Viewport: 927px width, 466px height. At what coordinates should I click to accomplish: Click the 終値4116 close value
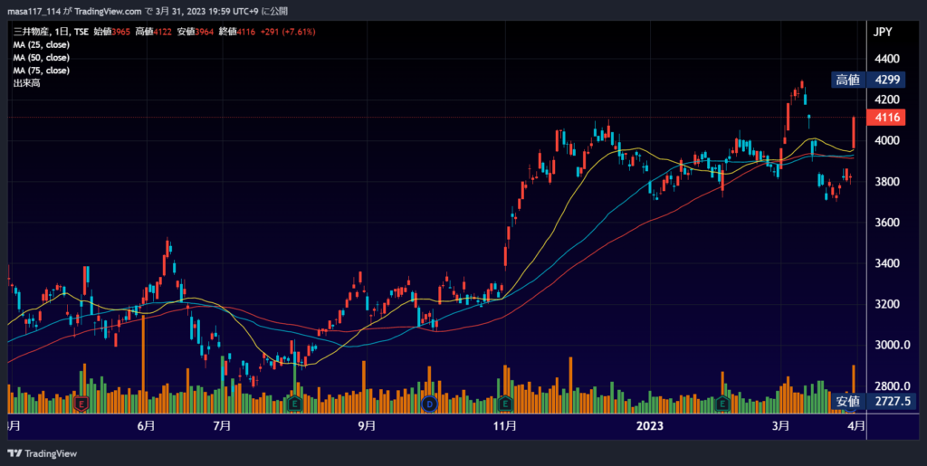pyautogui.click(x=237, y=32)
